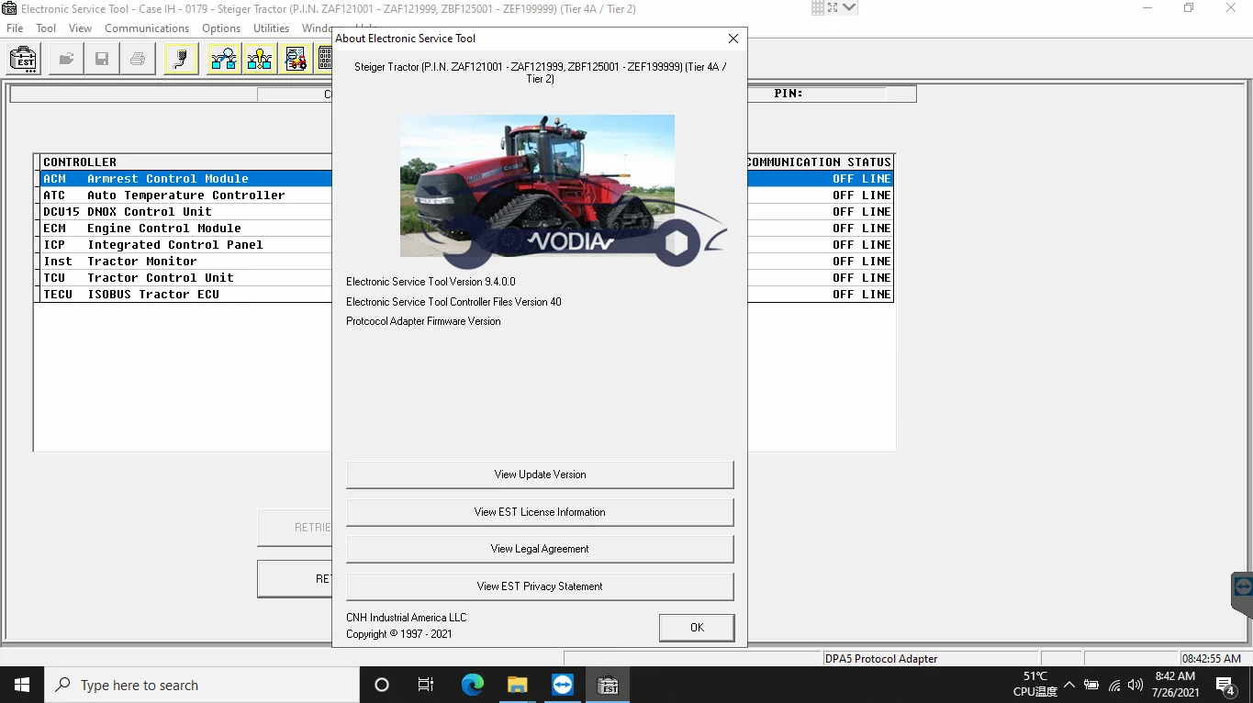Viewport: 1253px width, 703px height.
Task: Click the Controller Files Version 40 text
Action: coord(453,302)
